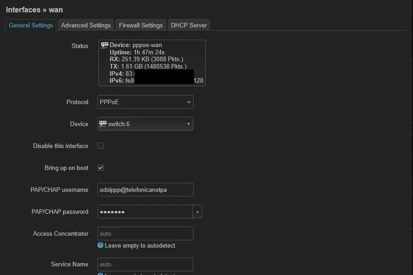Click the Protocol dropdown chevron arrow
This screenshot has height=275, width=413.
coord(189,102)
